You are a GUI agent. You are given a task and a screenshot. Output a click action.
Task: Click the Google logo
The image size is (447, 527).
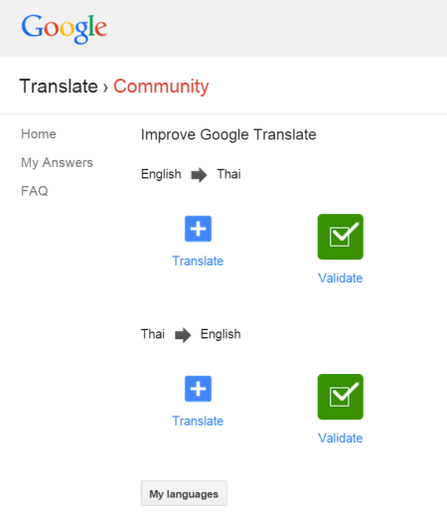point(65,29)
